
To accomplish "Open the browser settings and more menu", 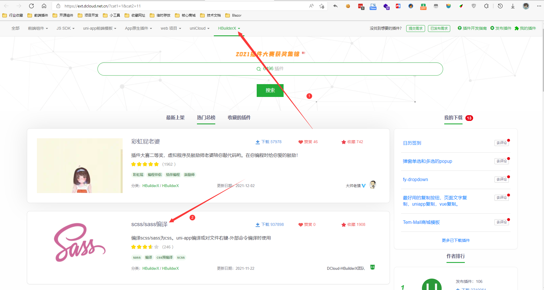I will coord(539,6).
